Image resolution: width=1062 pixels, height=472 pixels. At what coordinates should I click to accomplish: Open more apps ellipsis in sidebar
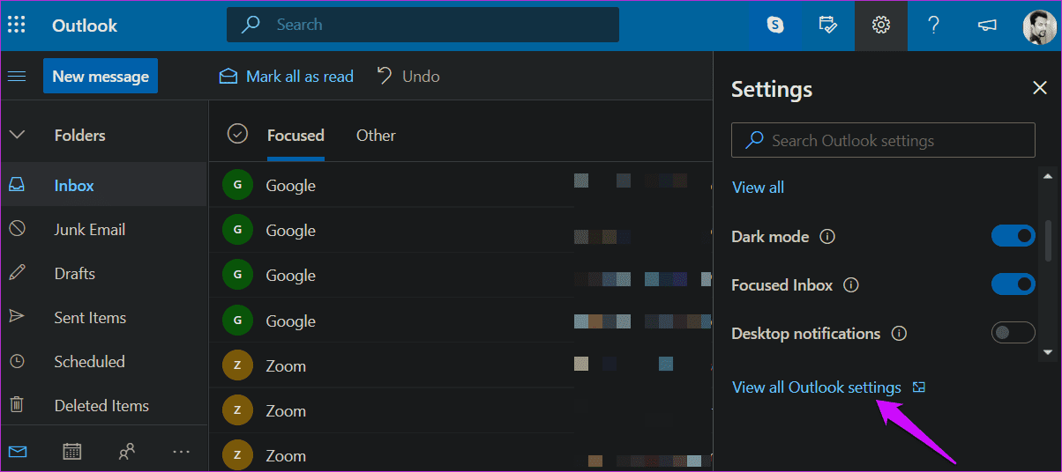tap(182, 452)
